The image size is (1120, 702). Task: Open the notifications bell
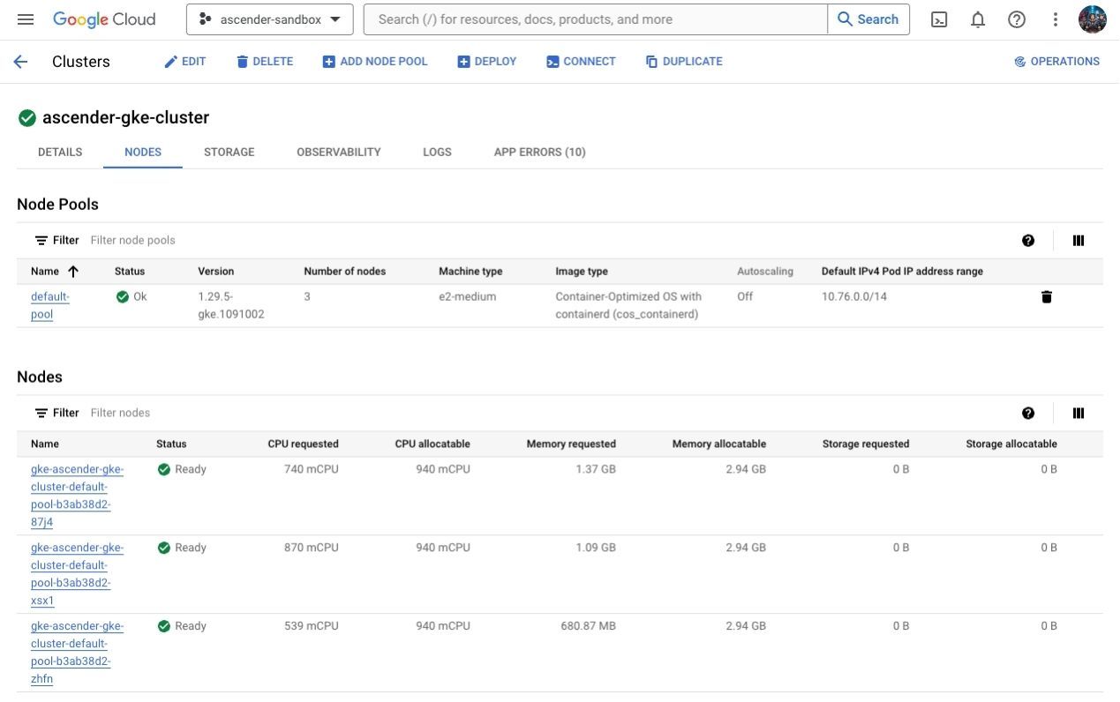978,19
